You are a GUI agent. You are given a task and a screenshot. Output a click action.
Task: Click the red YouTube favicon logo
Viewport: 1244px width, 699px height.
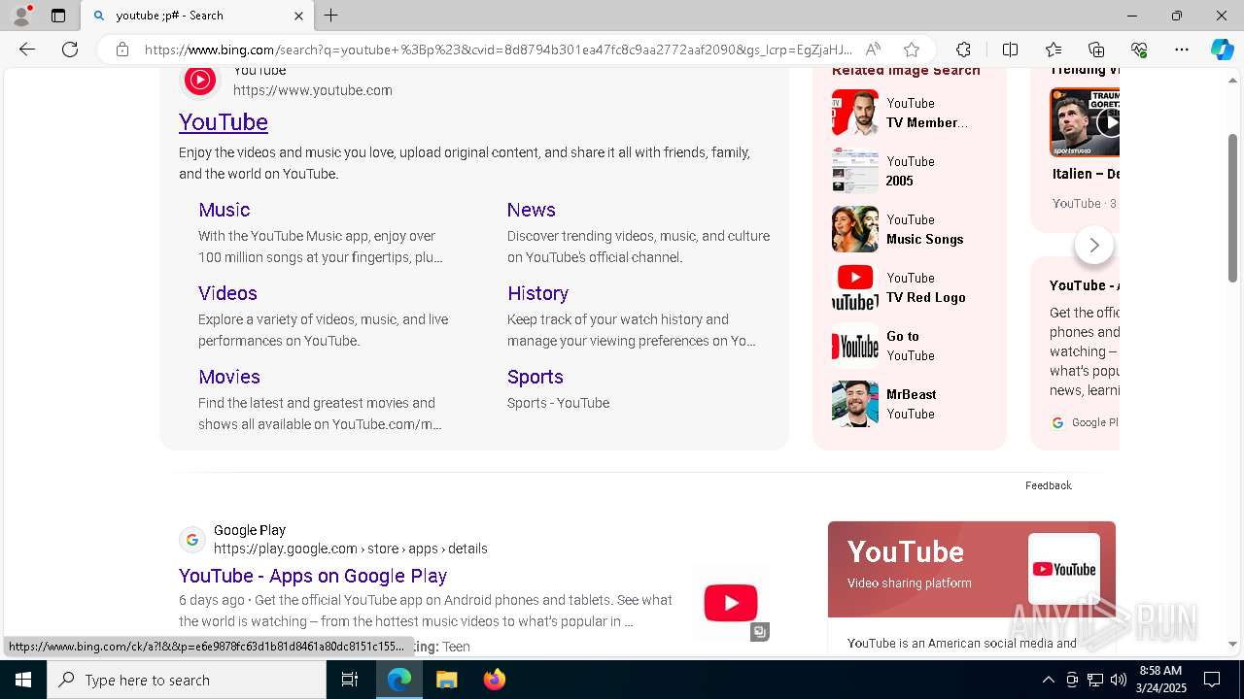tap(199, 81)
